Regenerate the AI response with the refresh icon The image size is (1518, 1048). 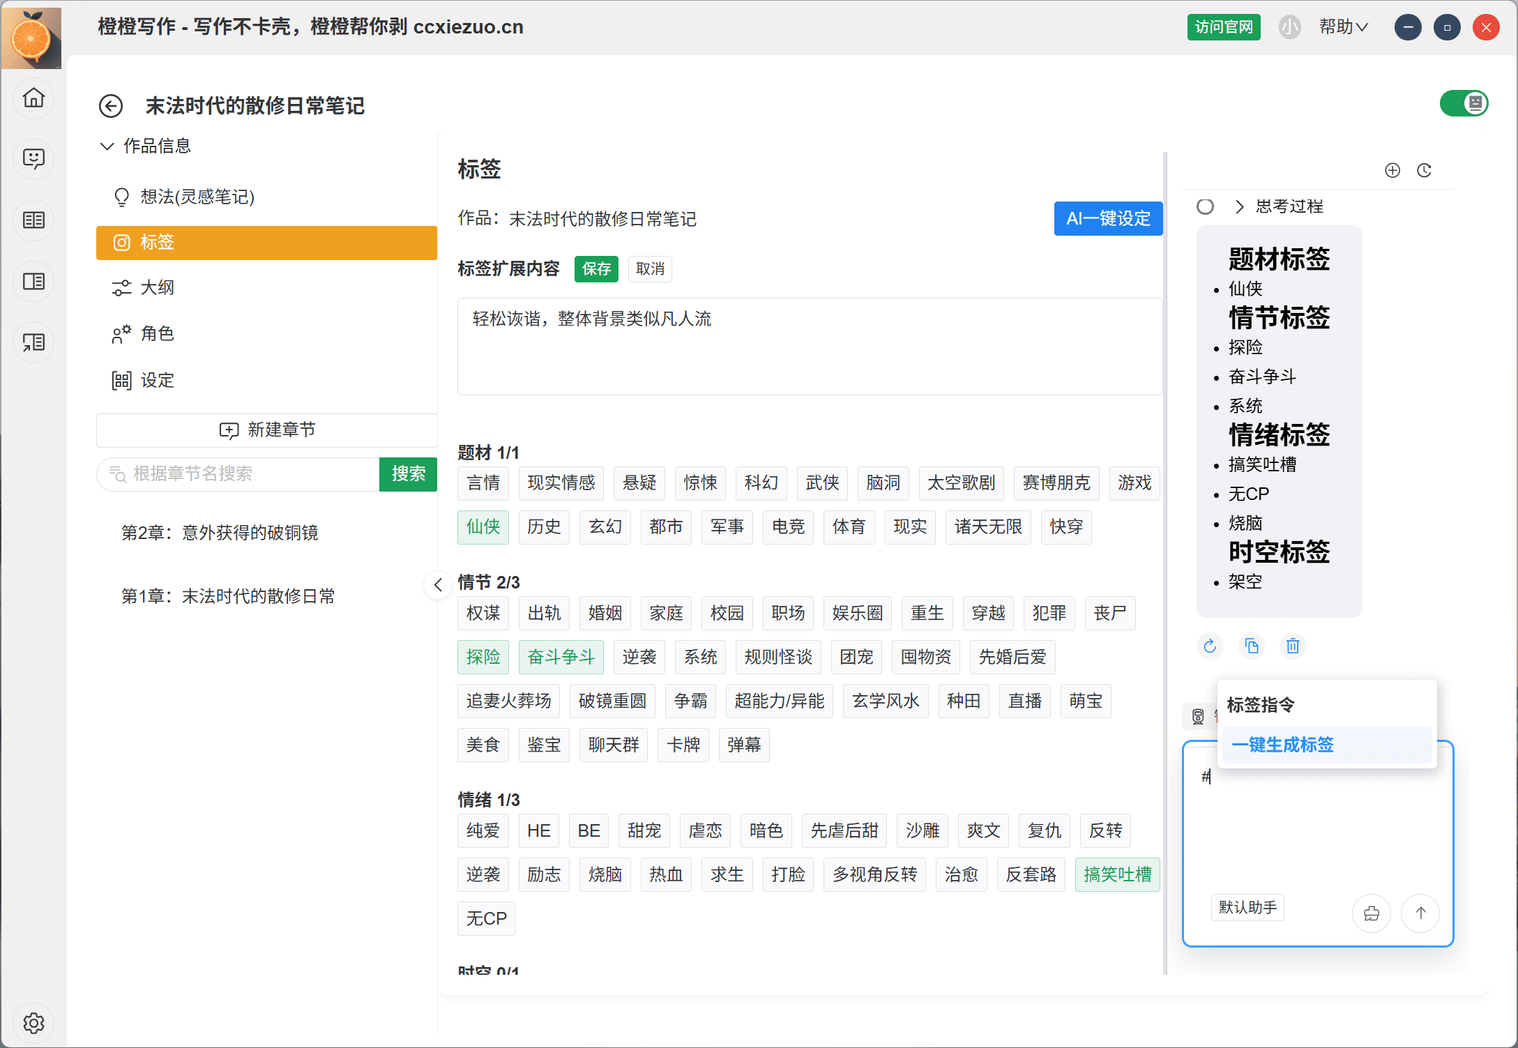click(1210, 646)
